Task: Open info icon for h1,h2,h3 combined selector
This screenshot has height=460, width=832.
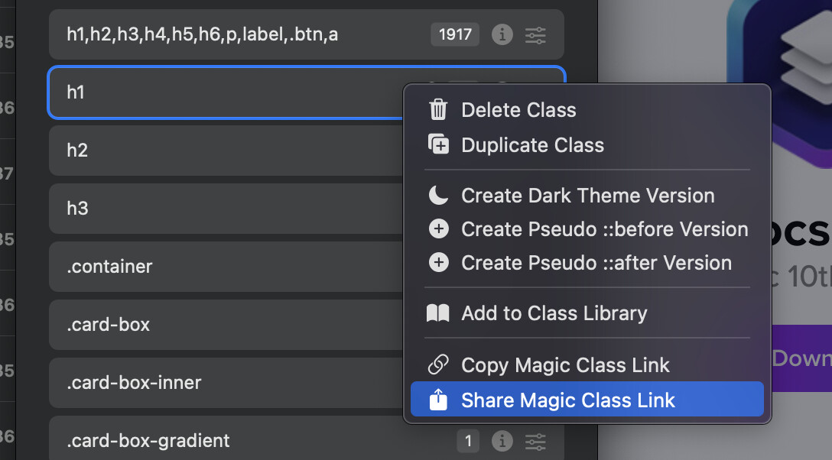Action: (x=502, y=34)
